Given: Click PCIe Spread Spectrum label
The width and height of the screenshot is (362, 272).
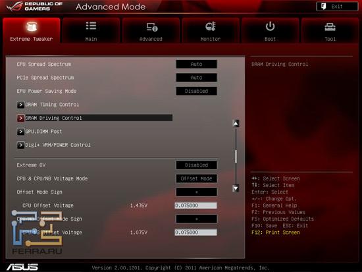Looking at the screenshot, I should click(x=45, y=78).
